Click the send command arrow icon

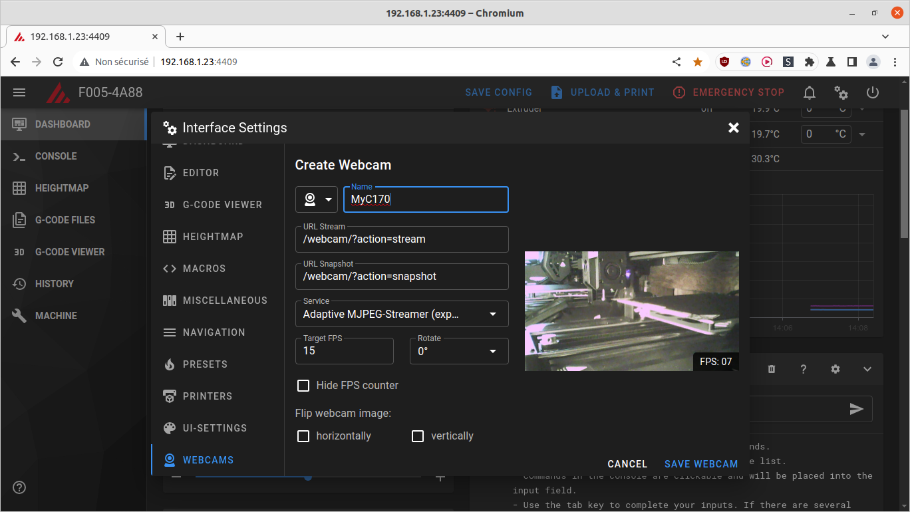[856, 409]
